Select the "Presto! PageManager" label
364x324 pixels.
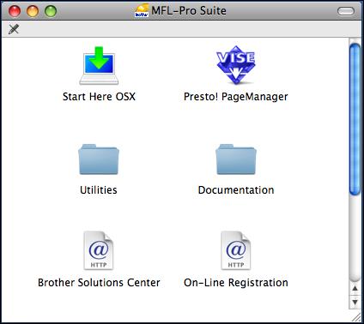click(x=236, y=97)
